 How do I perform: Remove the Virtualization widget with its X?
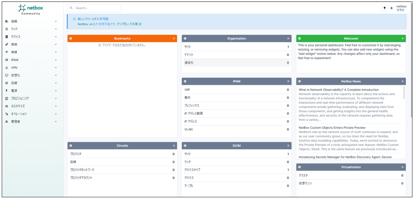tap(402, 167)
